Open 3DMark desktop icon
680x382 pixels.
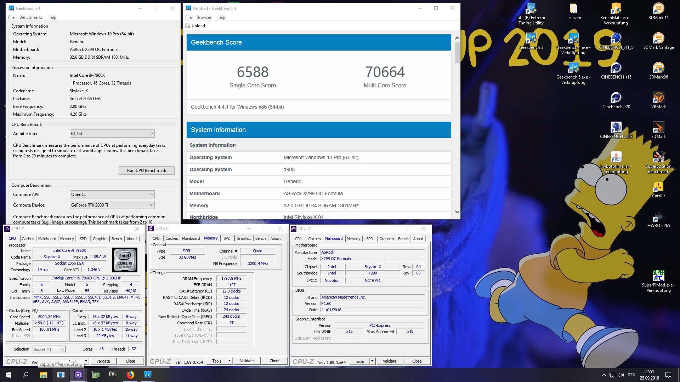coord(658,130)
